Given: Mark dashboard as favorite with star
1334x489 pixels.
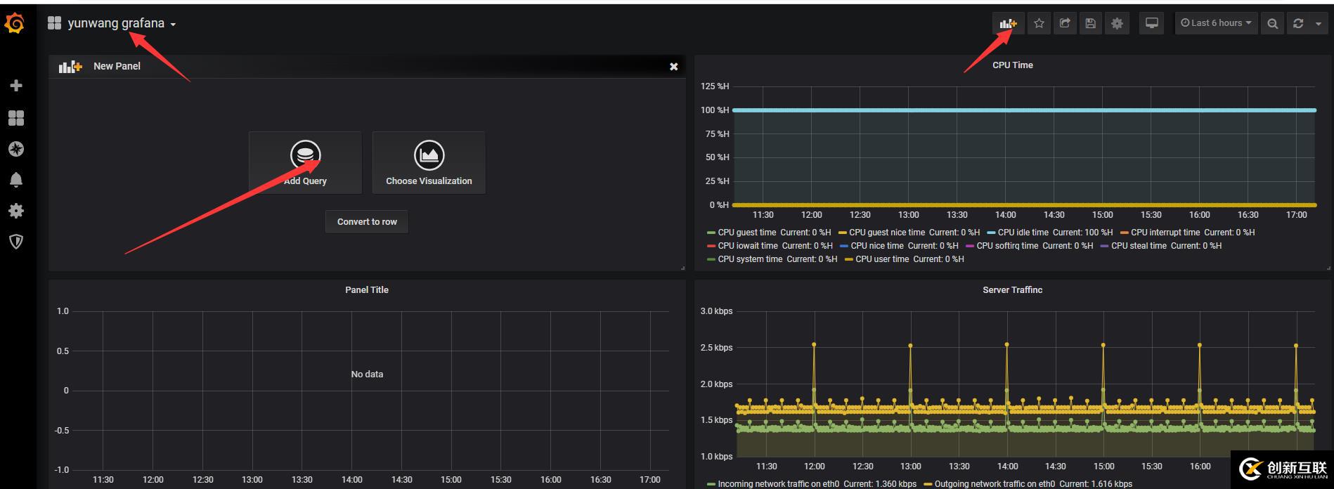Looking at the screenshot, I should tap(1039, 23).
